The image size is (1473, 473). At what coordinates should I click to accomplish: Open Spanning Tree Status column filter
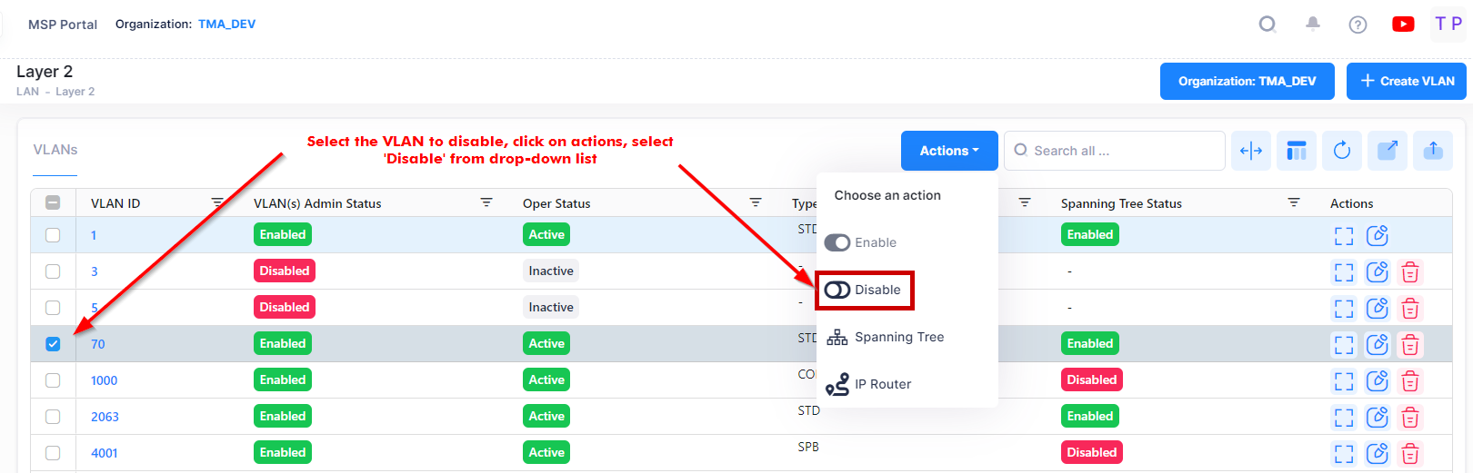(x=1293, y=203)
